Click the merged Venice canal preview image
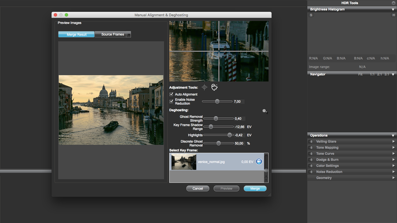This screenshot has width=397, height=223. pos(111,110)
